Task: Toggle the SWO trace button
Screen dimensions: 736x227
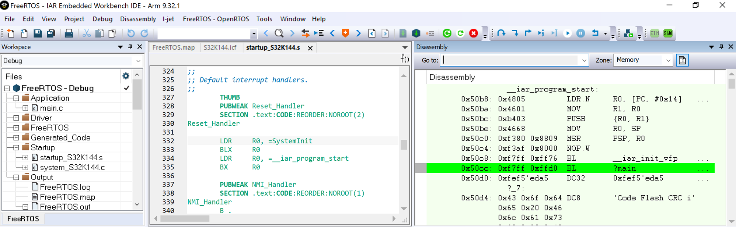Action: click(x=668, y=33)
